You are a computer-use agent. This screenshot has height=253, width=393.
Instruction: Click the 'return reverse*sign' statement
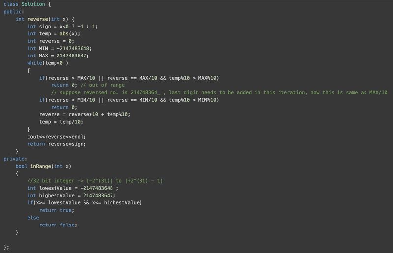(x=56, y=144)
